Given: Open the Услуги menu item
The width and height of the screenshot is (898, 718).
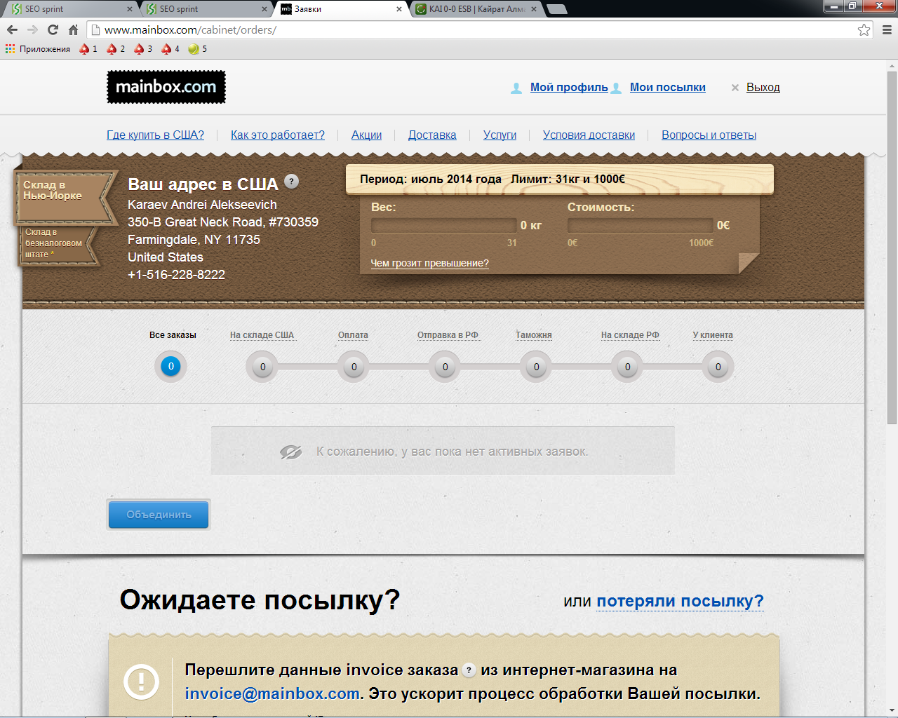Looking at the screenshot, I should pyautogui.click(x=500, y=135).
